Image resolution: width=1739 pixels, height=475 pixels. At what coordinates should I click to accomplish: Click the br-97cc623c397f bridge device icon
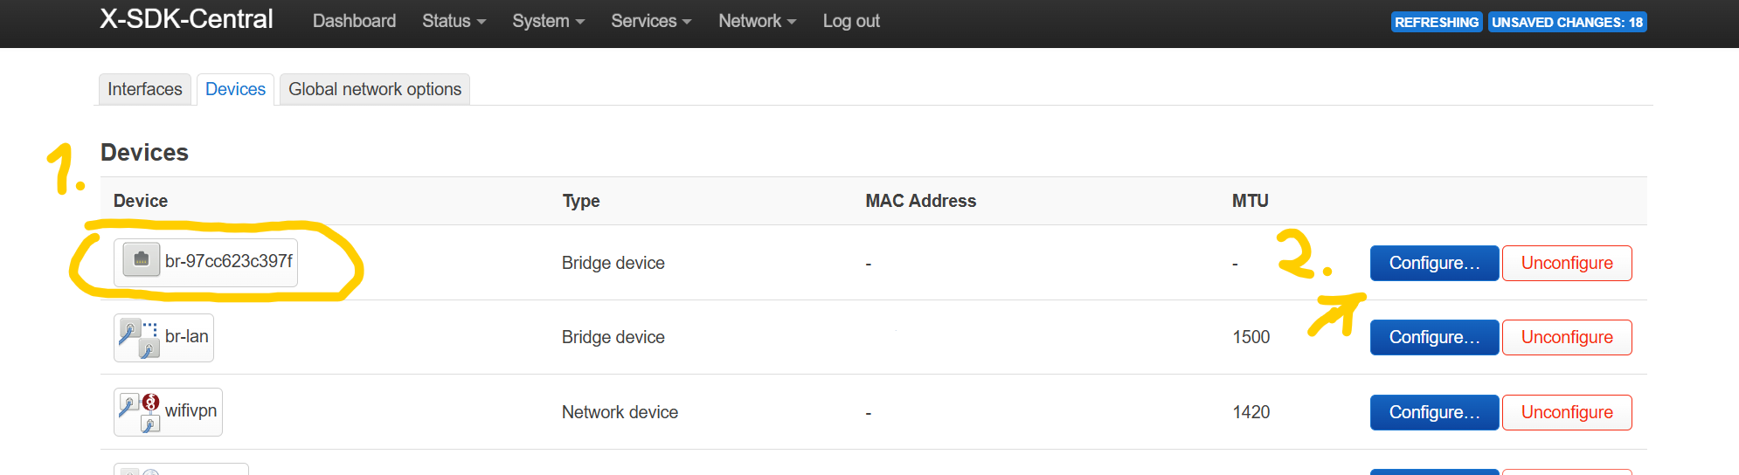click(x=142, y=260)
